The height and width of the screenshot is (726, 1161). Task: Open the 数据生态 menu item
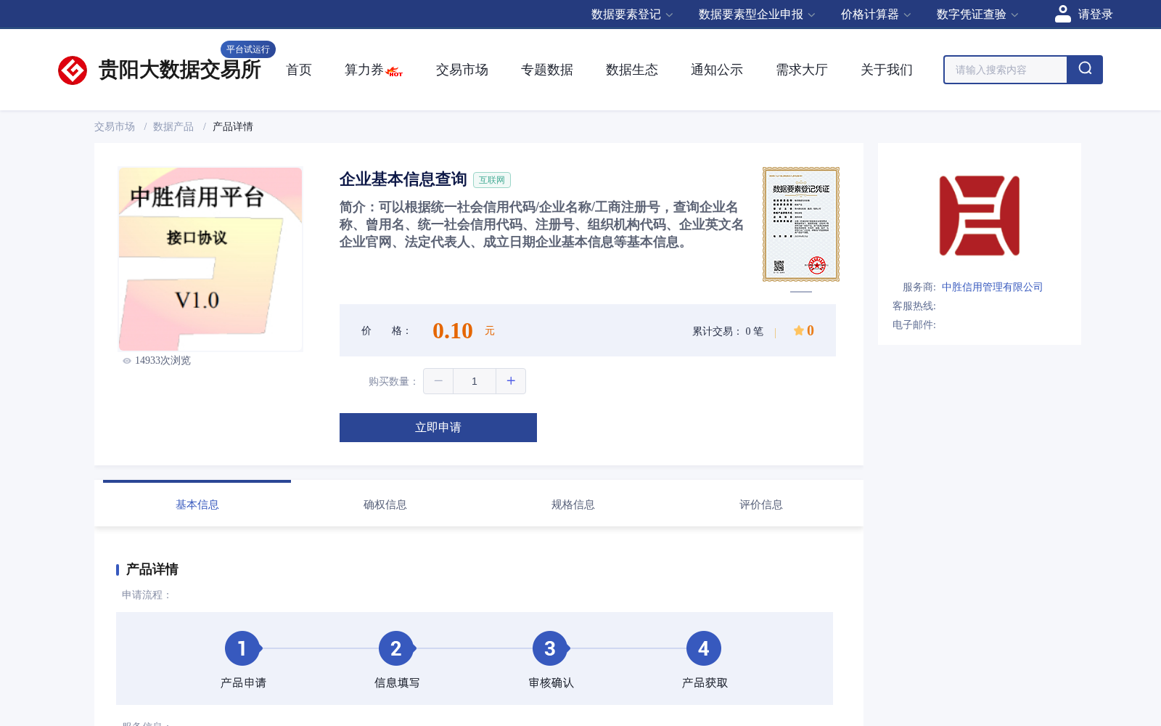pos(632,70)
